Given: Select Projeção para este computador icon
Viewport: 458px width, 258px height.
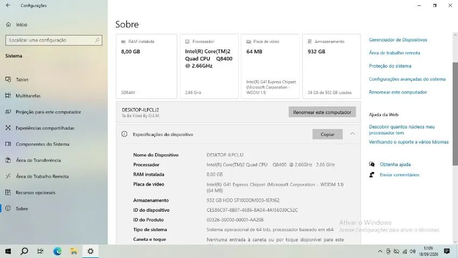Looking at the screenshot, I should click(x=8, y=112).
